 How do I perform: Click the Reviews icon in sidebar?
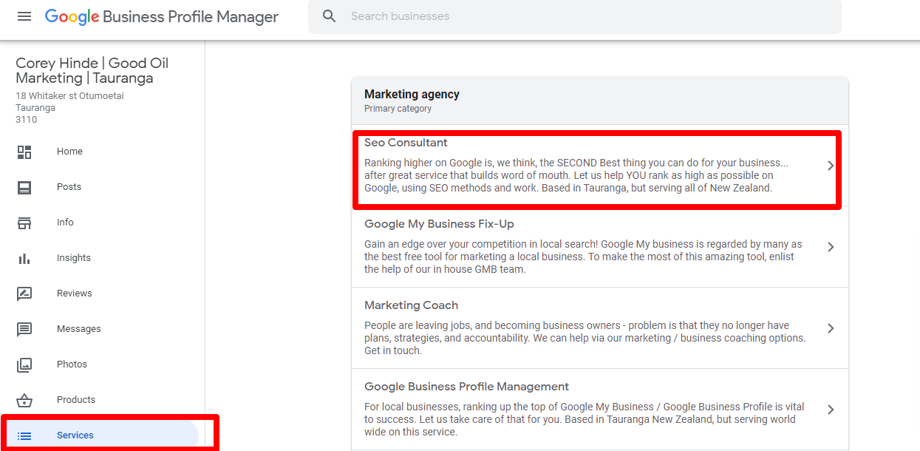pos(24,294)
